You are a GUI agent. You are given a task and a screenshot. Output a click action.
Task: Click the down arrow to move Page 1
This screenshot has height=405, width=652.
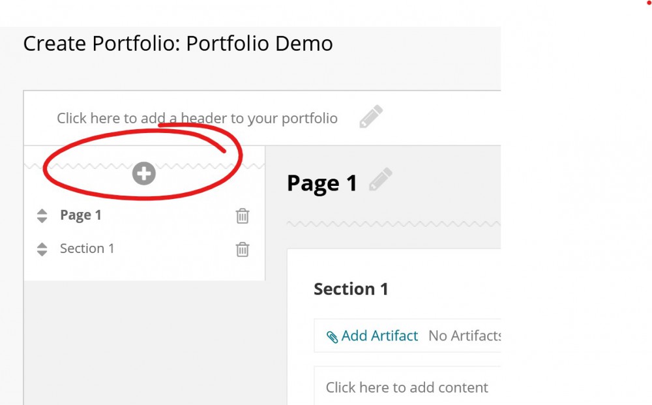(42, 218)
